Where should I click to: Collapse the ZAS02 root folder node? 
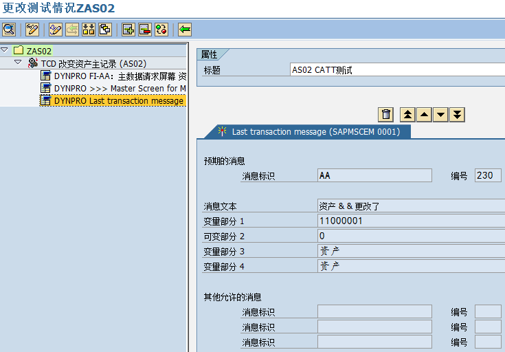pos(5,50)
